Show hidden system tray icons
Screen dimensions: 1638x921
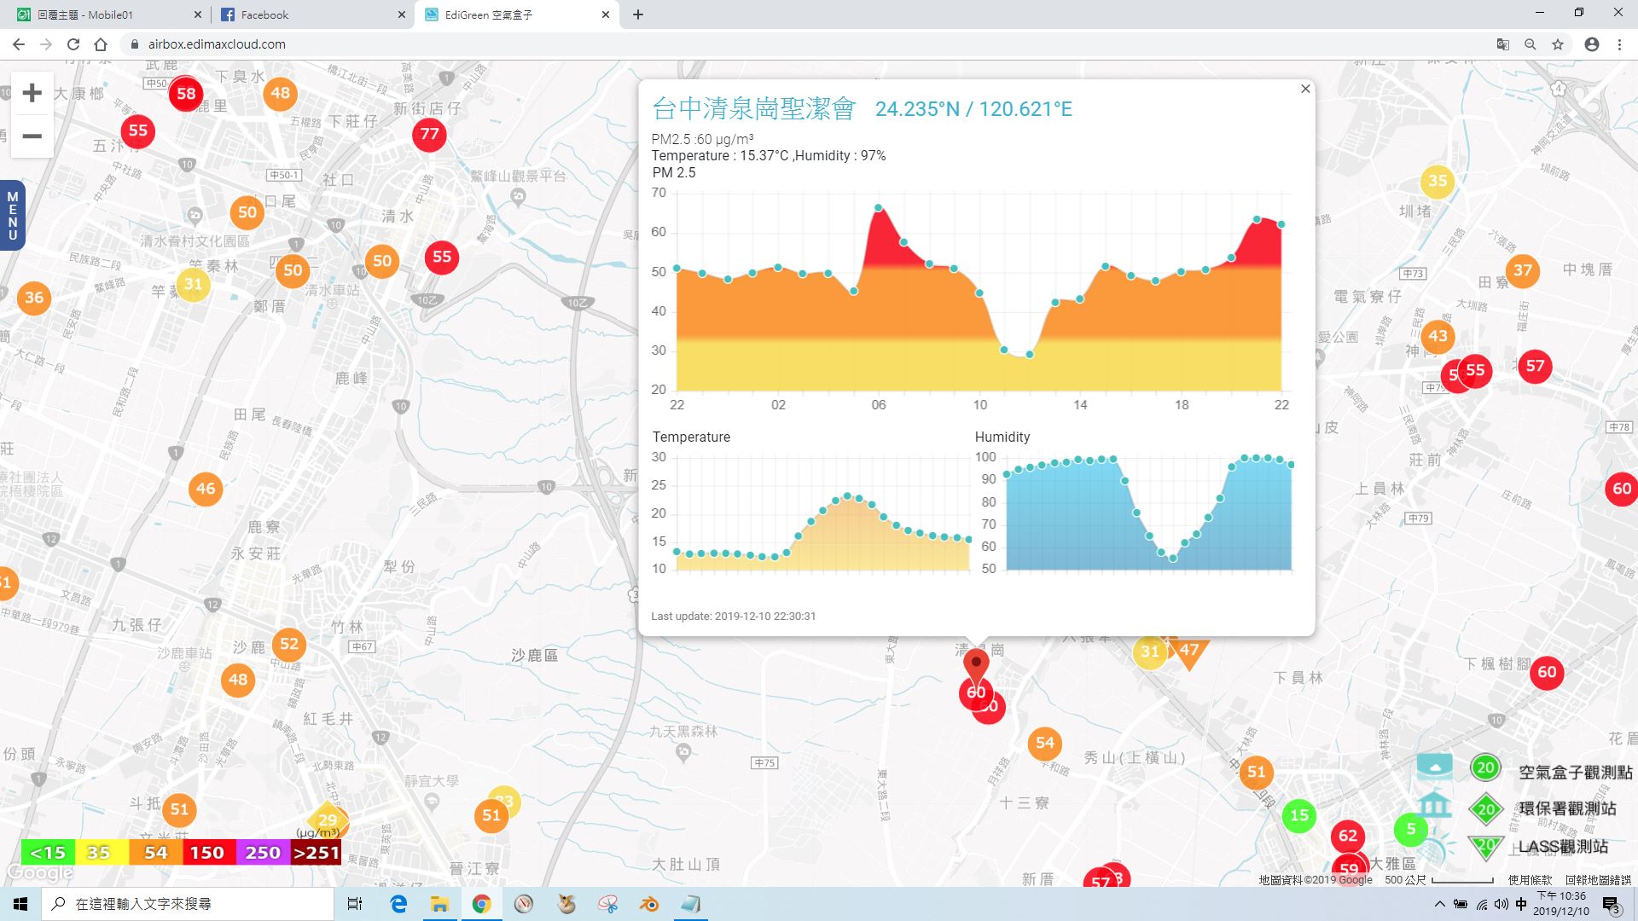1440,904
